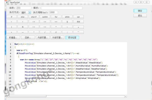
Task: Confirm with the 确定 button
Action: [x=140, y=11]
